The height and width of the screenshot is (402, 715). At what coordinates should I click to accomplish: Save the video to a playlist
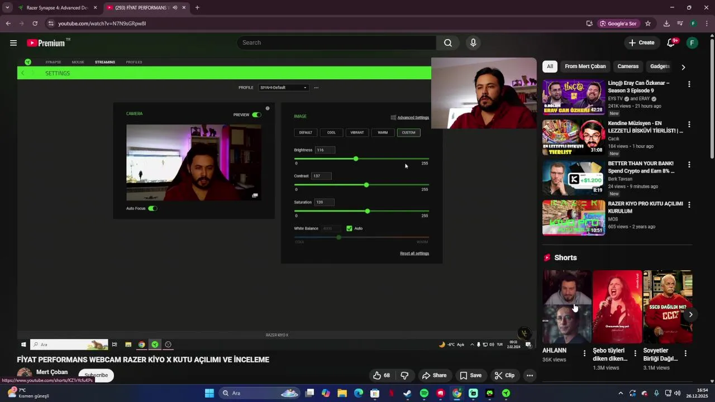(x=470, y=376)
